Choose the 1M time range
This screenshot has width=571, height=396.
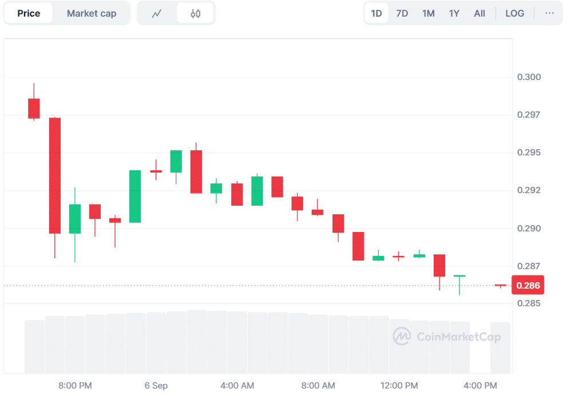[428, 13]
